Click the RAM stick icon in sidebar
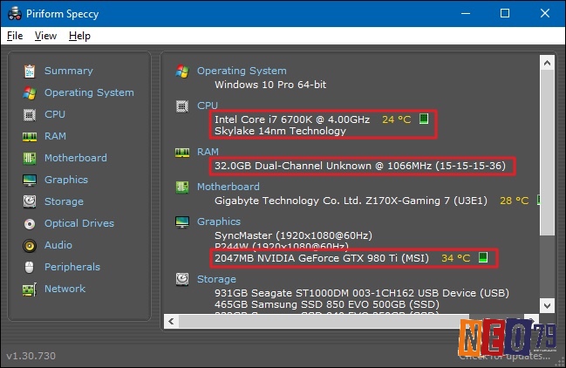The width and height of the screenshot is (566, 368). (30, 137)
